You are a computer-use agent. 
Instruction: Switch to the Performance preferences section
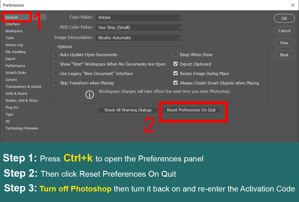(15, 66)
